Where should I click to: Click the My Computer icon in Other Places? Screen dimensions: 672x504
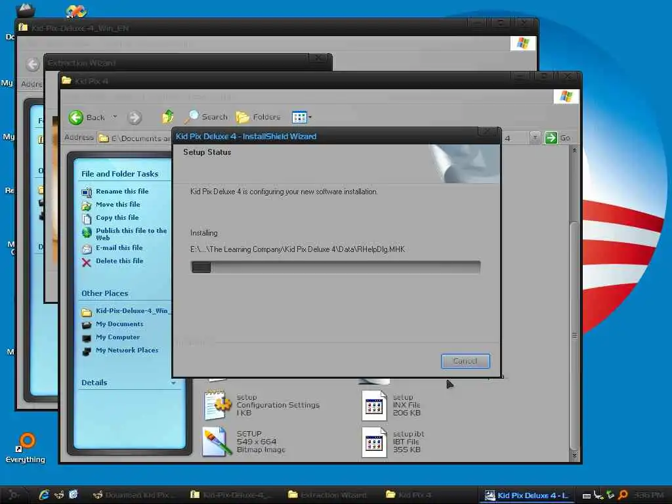(87, 338)
